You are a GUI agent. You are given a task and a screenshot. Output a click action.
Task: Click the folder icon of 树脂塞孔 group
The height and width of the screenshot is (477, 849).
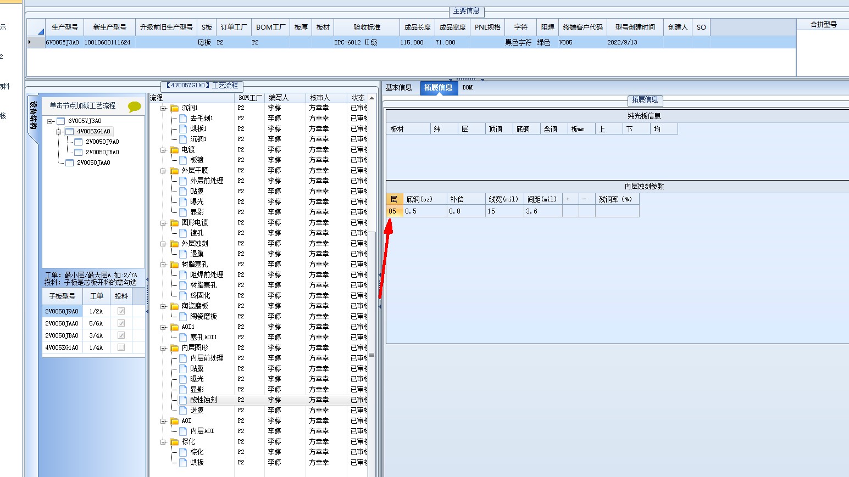coord(174,265)
